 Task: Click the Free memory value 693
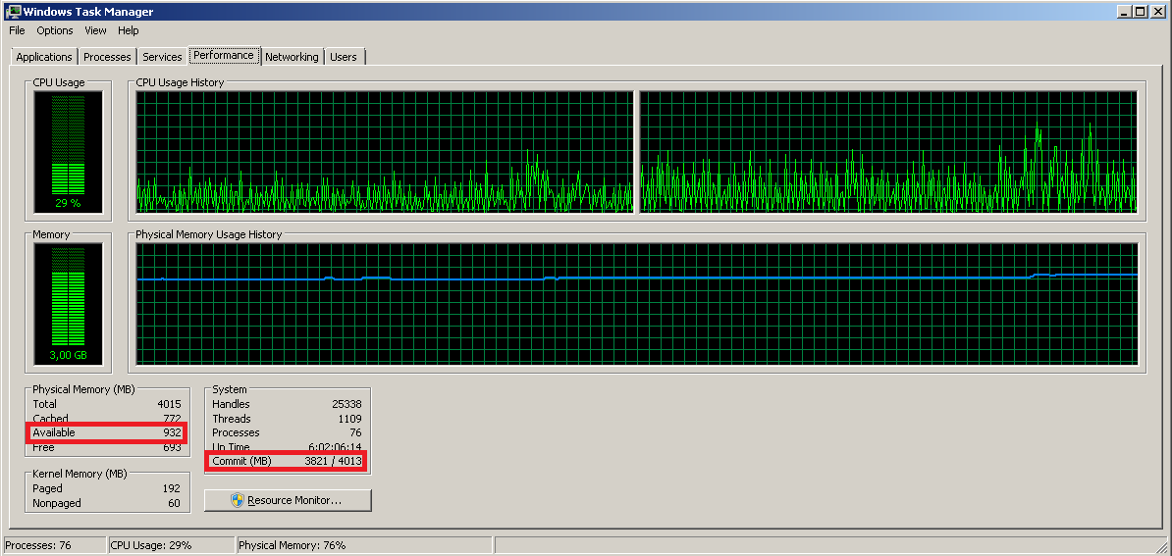(x=172, y=447)
